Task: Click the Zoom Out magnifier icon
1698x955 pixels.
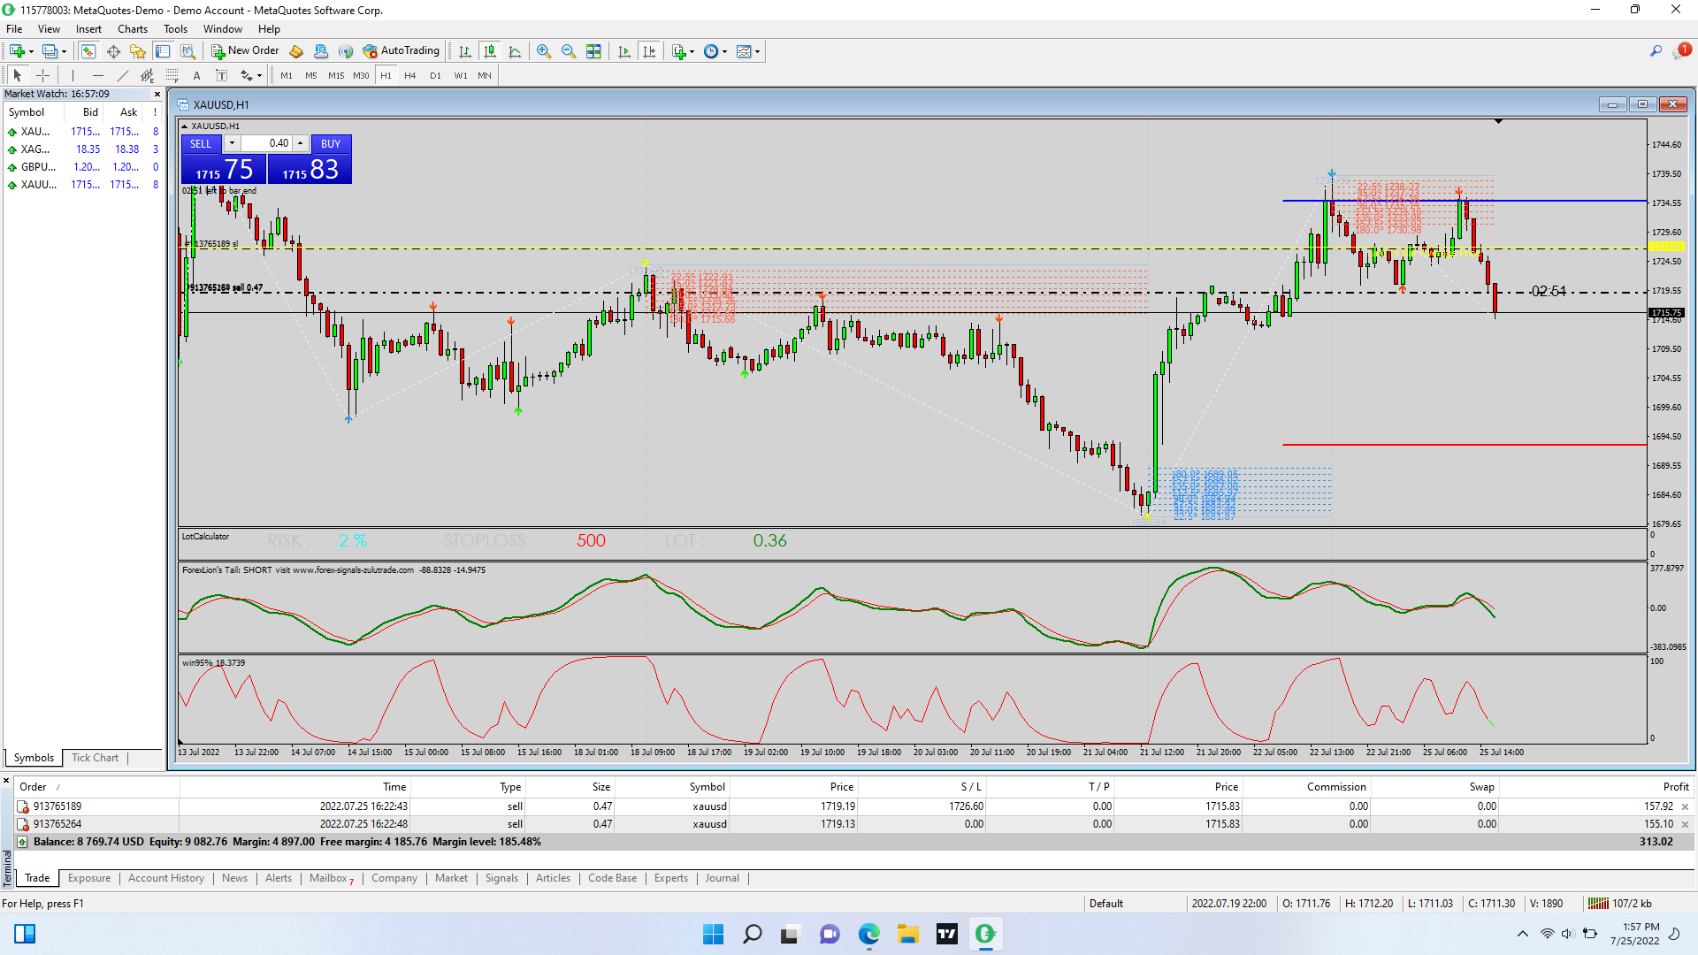Action: click(x=569, y=51)
